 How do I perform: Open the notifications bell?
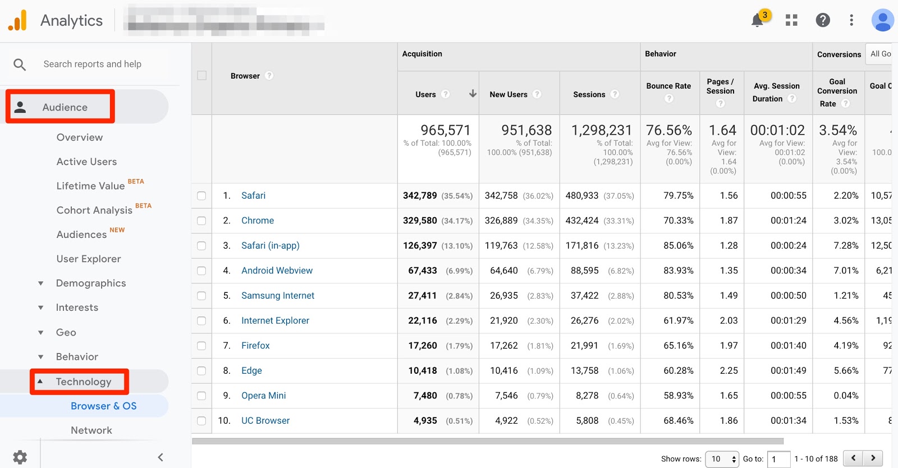coord(758,20)
